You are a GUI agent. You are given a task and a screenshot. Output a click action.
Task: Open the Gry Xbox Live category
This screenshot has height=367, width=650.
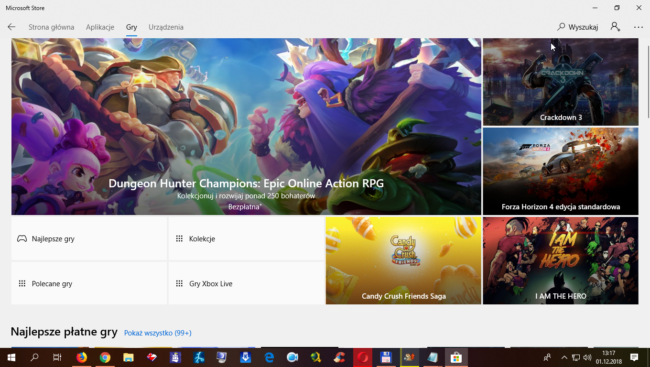[x=246, y=283]
